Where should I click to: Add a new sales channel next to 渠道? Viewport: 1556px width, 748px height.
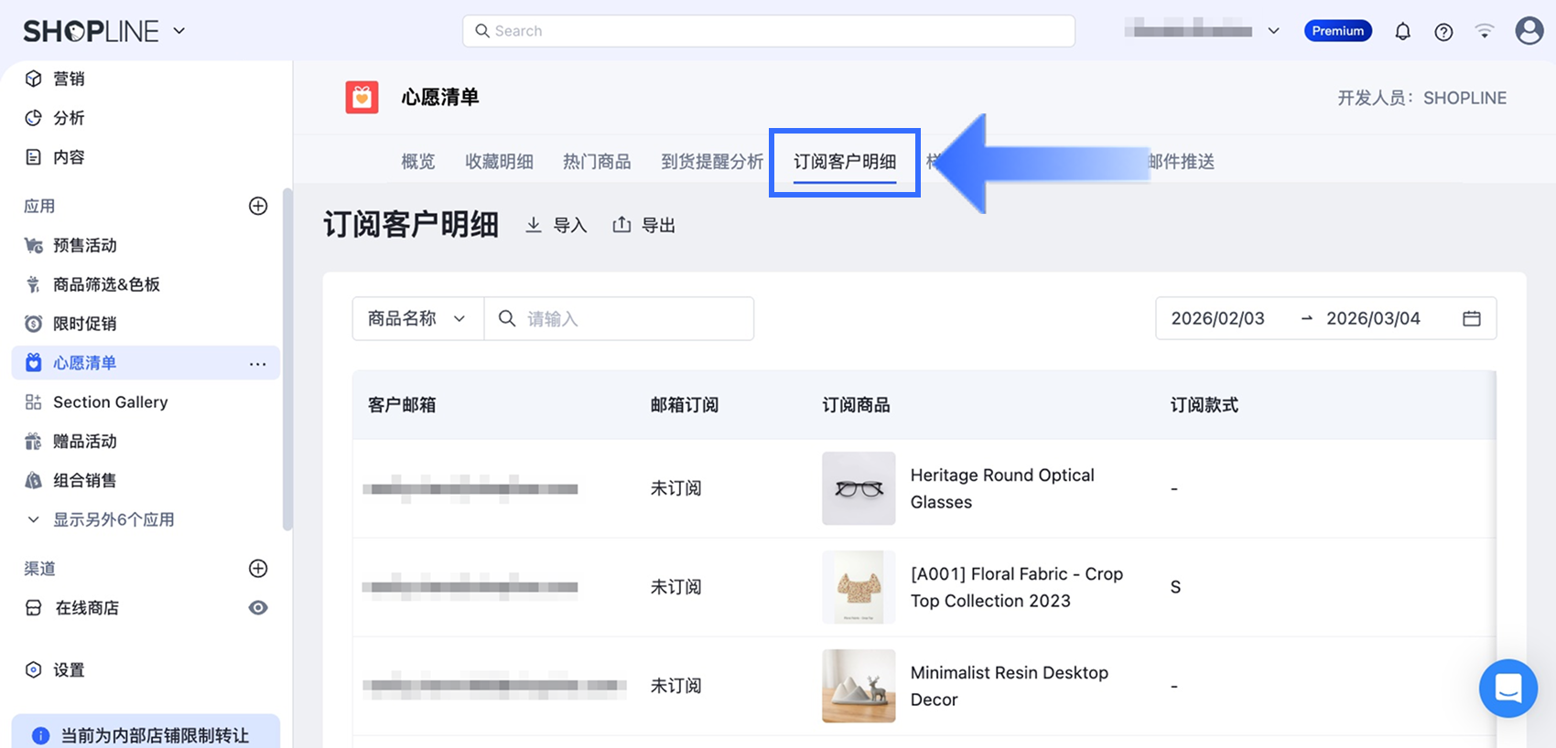[x=258, y=569]
